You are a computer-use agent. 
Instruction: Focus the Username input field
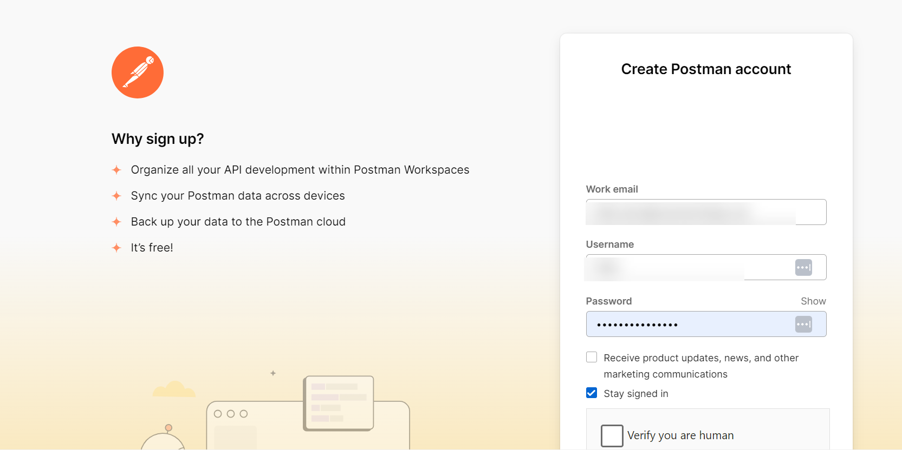[x=706, y=267]
